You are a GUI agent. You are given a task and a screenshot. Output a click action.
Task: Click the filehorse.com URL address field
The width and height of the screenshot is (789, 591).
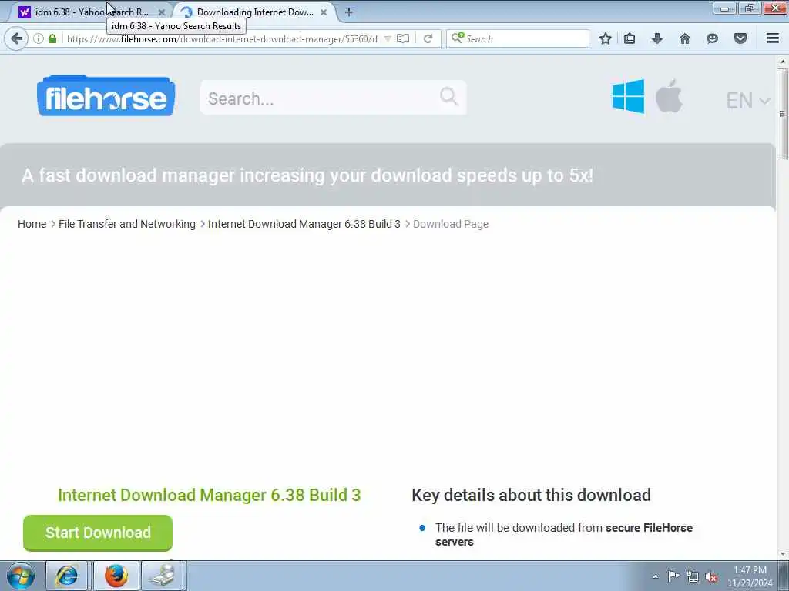click(223, 38)
